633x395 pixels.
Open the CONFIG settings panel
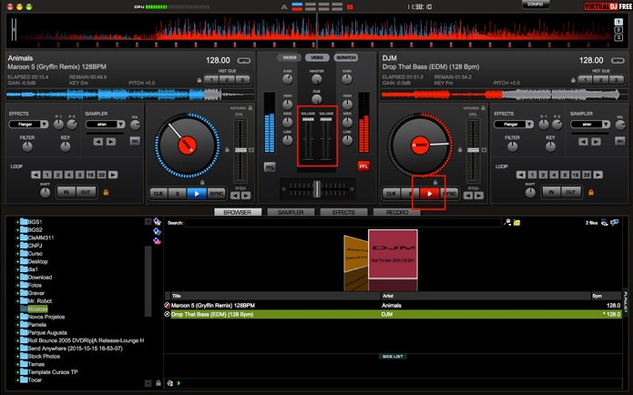click(535, 5)
